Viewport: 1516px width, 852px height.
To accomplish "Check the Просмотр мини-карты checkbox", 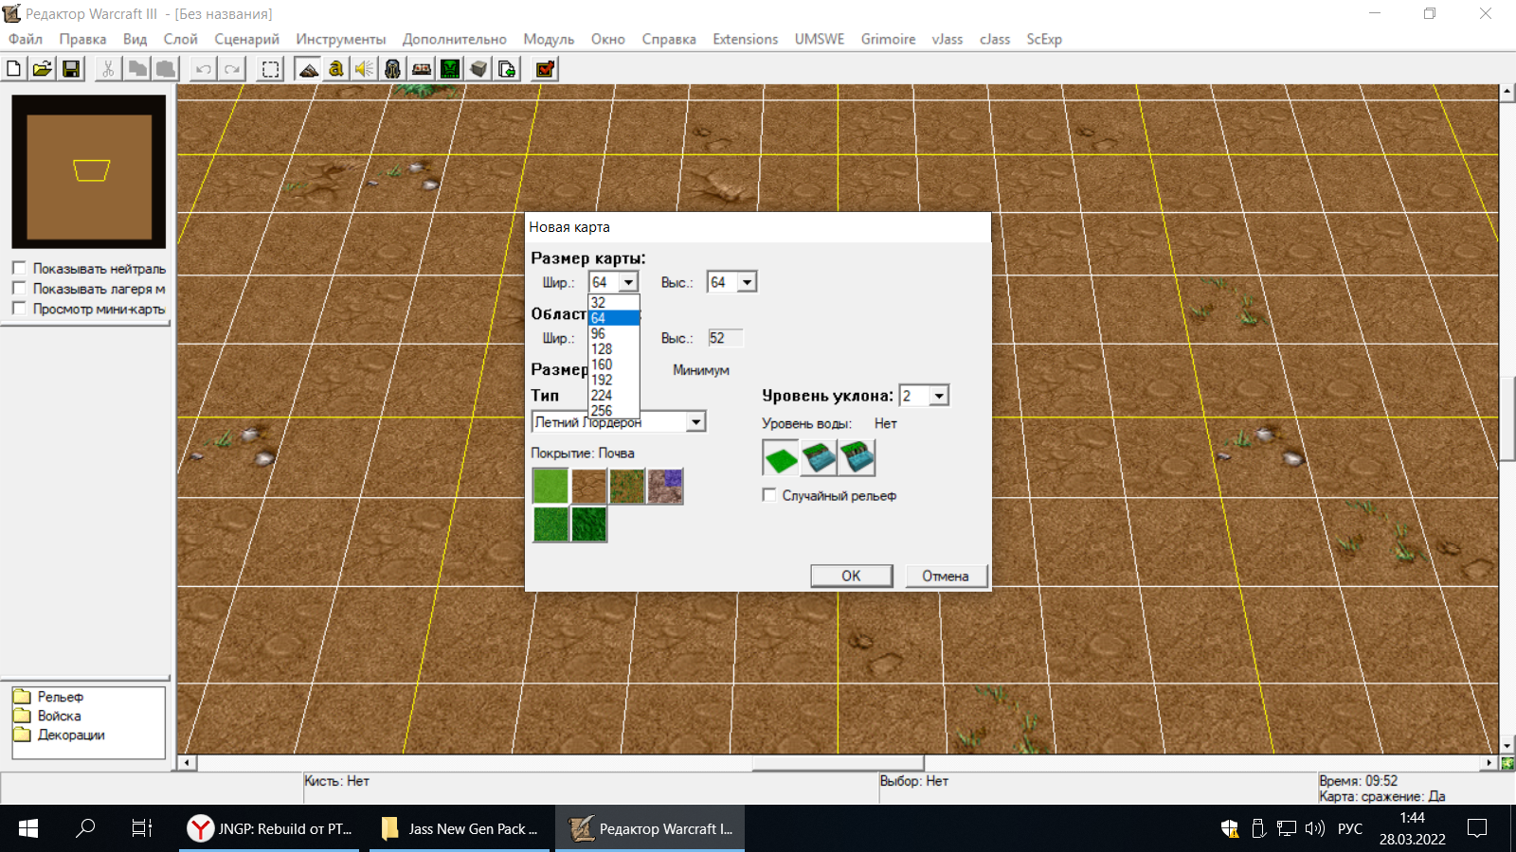I will point(19,308).
